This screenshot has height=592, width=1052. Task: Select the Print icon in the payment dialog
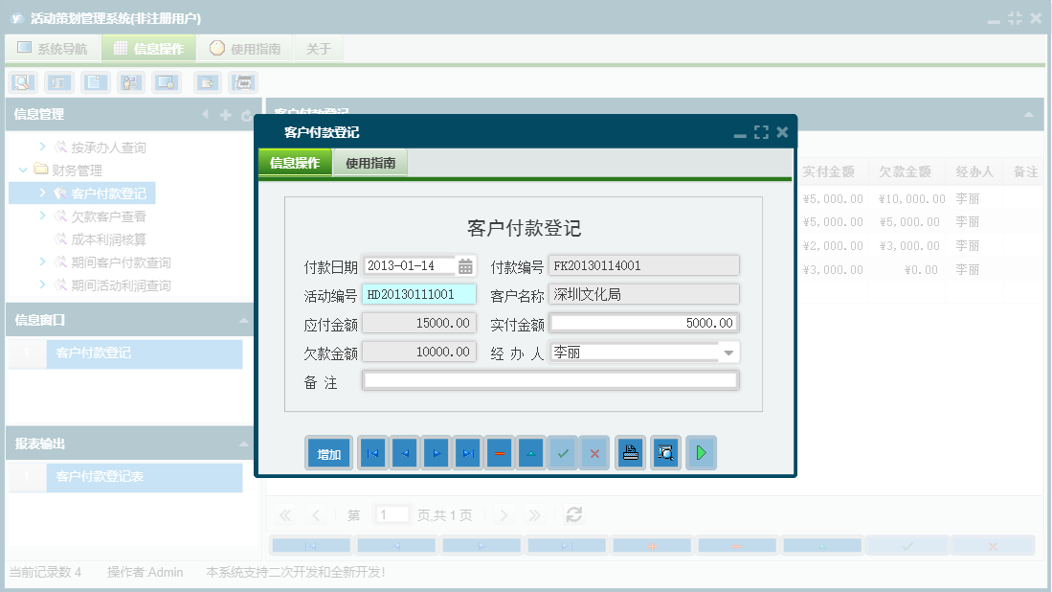630,452
